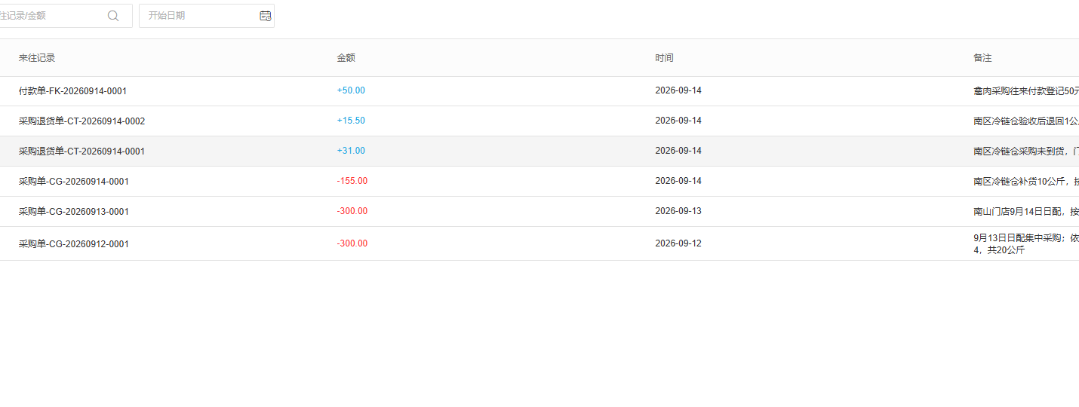Select record 采购单-CG-20260914-0001
1079x407 pixels.
[74, 182]
